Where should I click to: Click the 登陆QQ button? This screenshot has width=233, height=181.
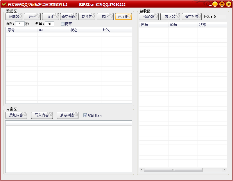pos(14,17)
